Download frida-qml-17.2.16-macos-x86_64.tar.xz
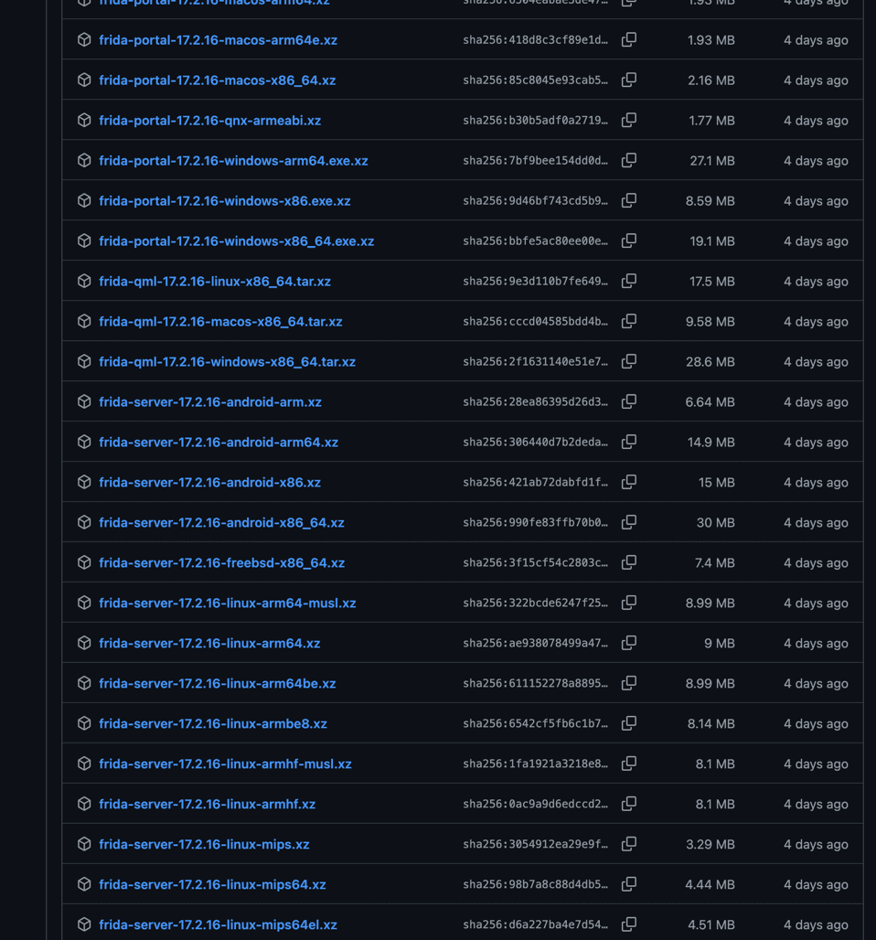876x940 pixels. (x=220, y=322)
